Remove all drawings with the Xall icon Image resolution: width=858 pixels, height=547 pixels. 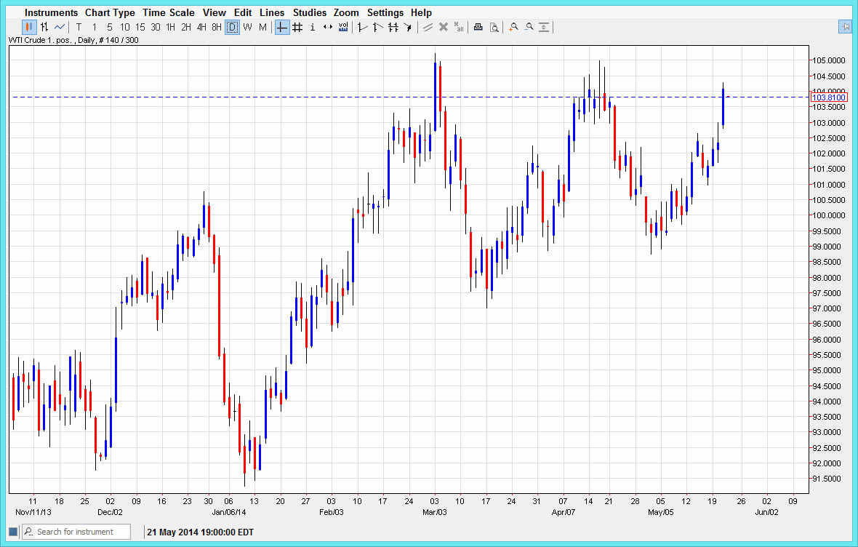(x=458, y=26)
